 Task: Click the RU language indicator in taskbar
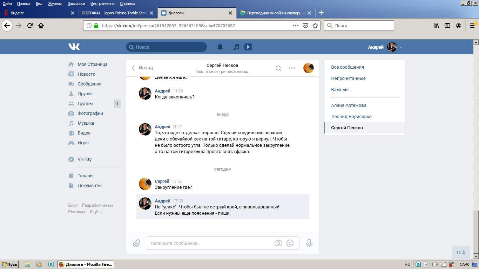(x=407, y=264)
